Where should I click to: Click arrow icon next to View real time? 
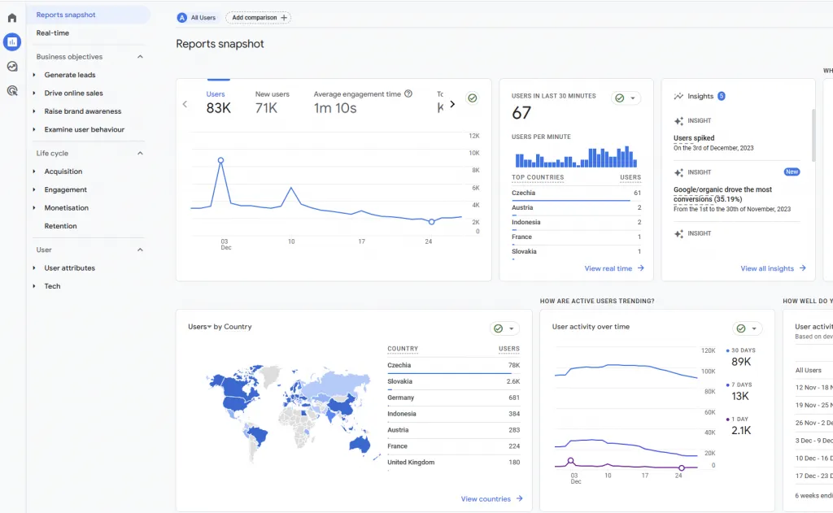pos(641,268)
